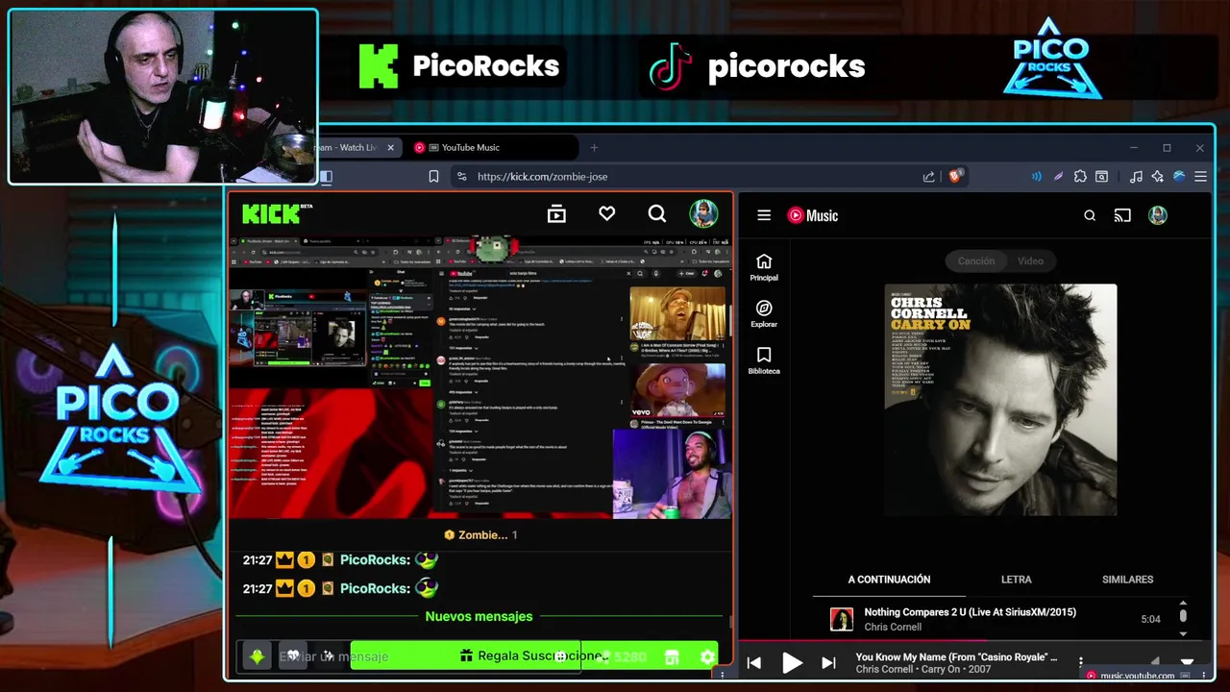Click the queue list scrollbar

click(x=1183, y=615)
